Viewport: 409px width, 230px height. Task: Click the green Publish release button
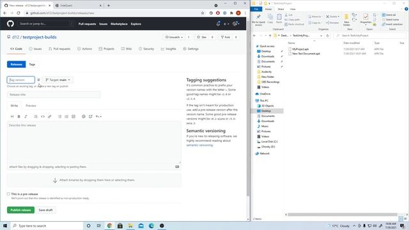20,210
